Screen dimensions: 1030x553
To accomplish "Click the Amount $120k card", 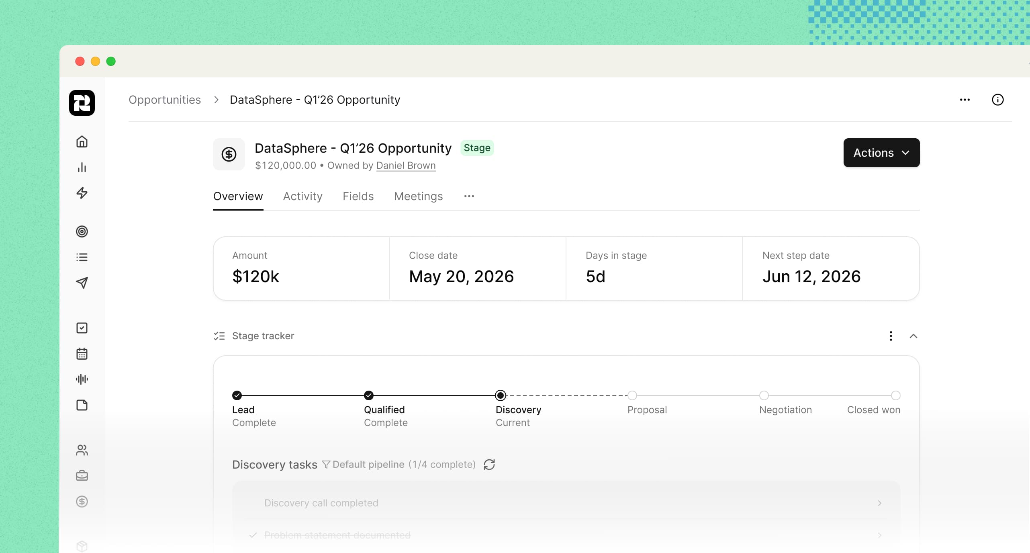I will [x=301, y=268].
